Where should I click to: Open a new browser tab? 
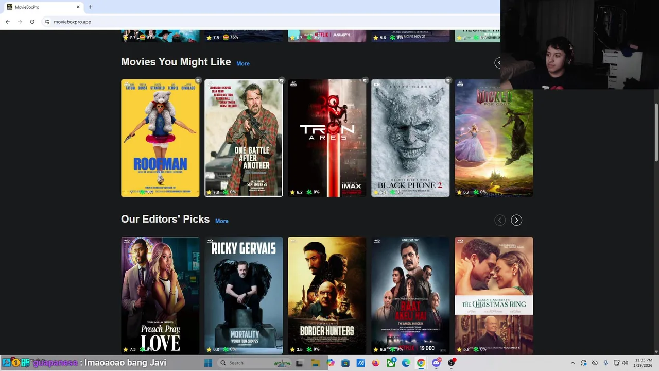tap(90, 7)
